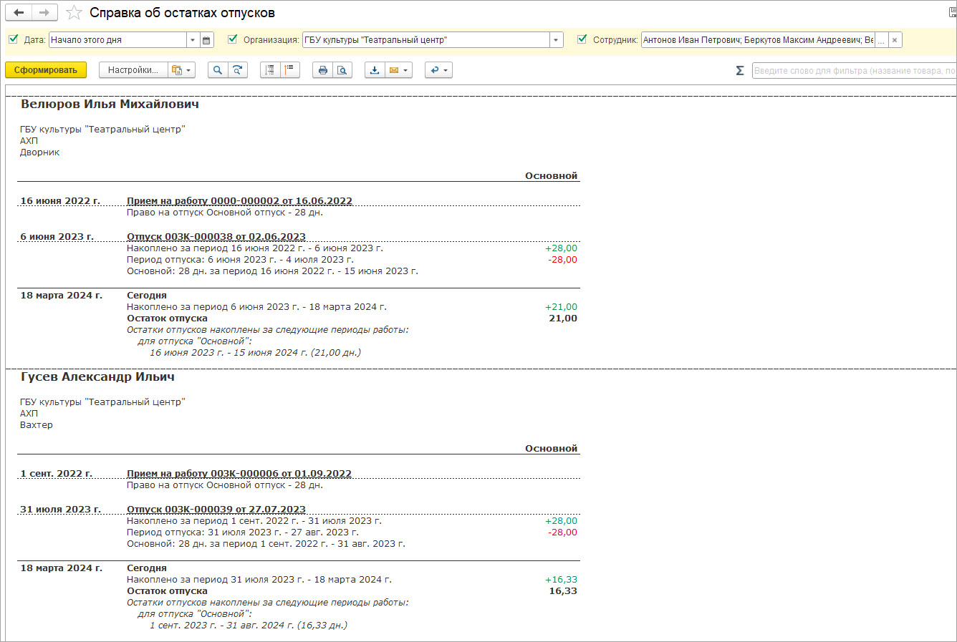Print the report using printer icon
The image size is (957, 642).
[x=322, y=70]
